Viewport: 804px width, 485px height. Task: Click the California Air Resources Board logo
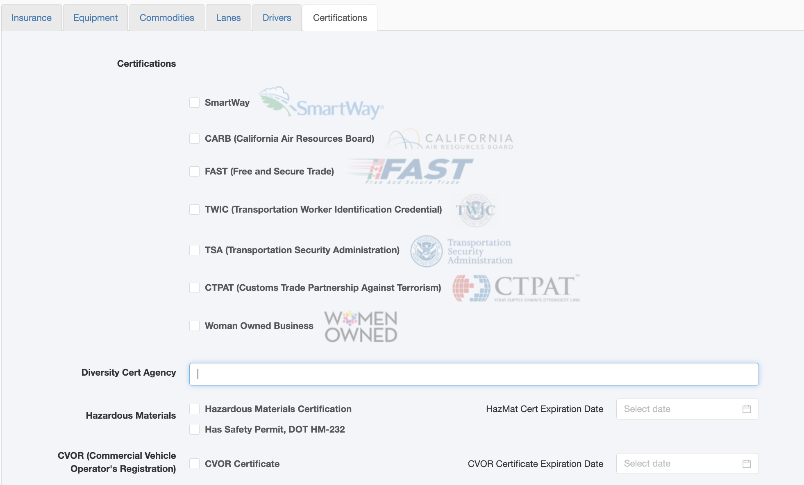click(x=450, y=139)
